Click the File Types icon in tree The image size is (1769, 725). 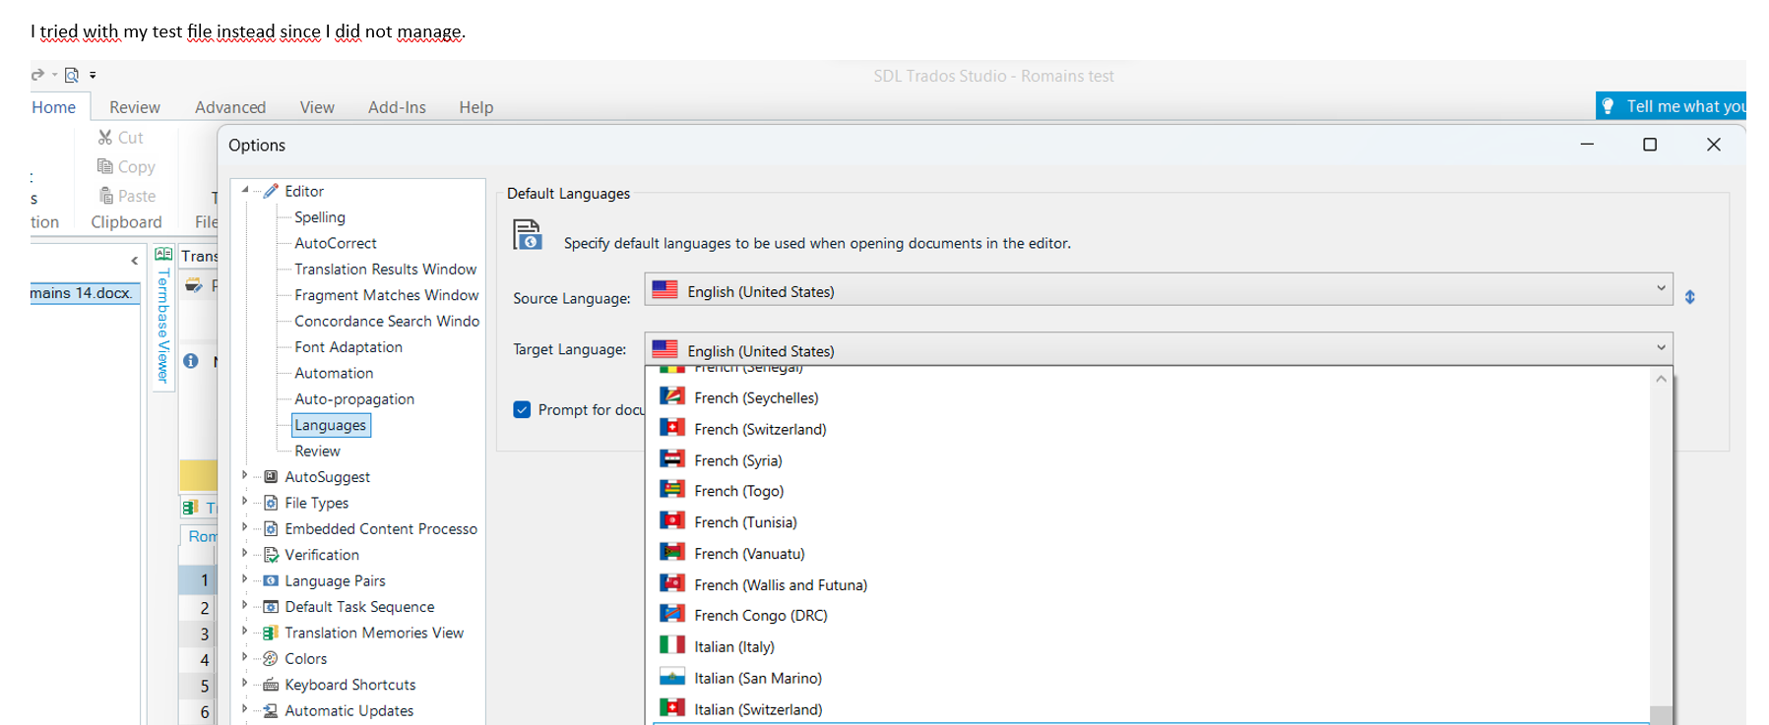pos(271,503)
